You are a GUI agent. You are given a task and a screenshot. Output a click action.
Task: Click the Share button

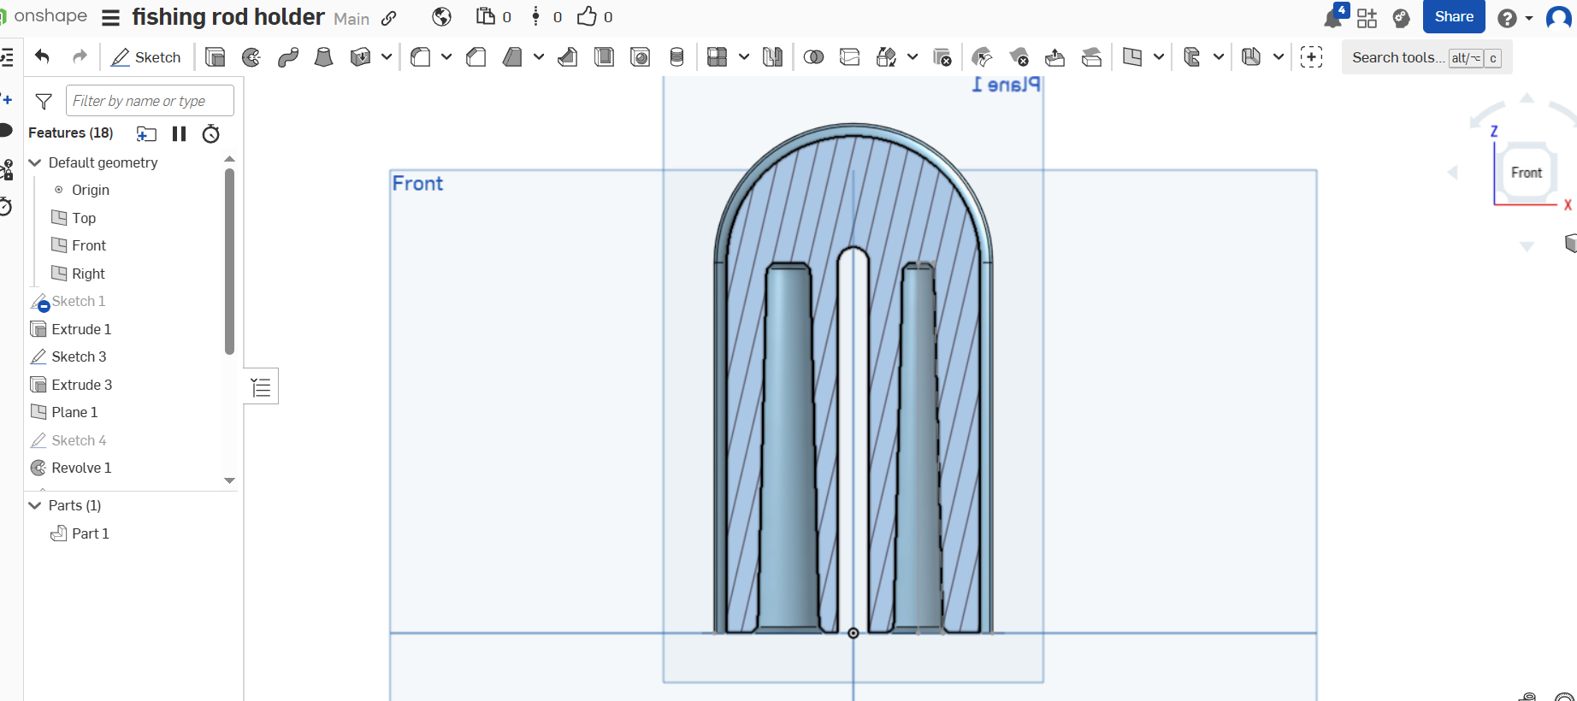point(1454,17)
